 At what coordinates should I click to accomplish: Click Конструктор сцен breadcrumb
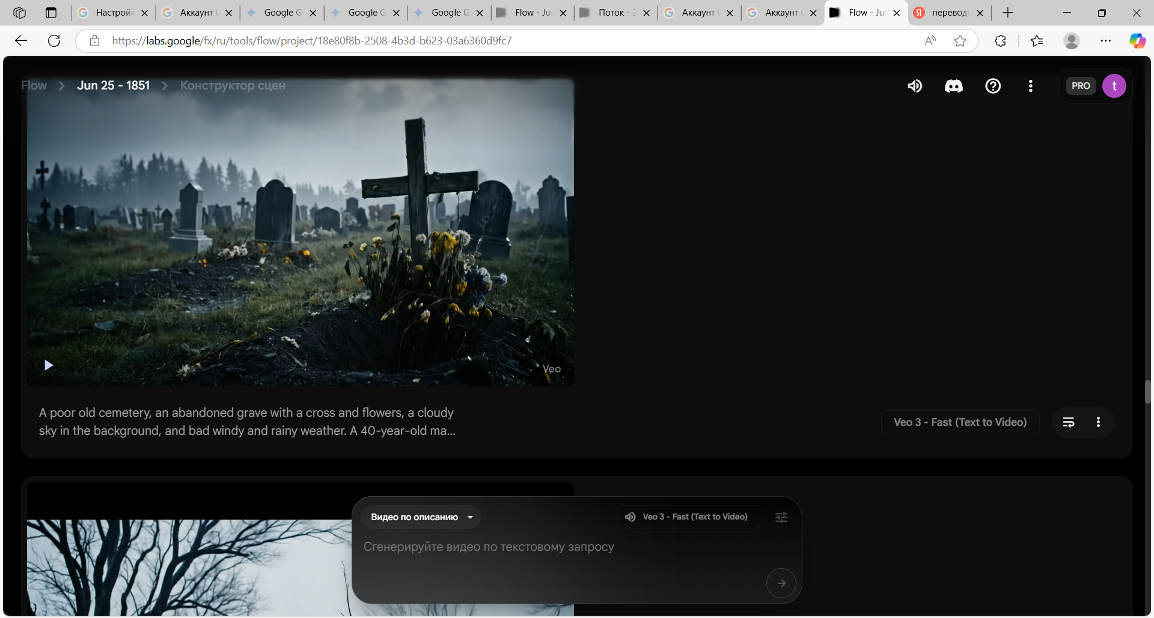(x=233, y=86)
